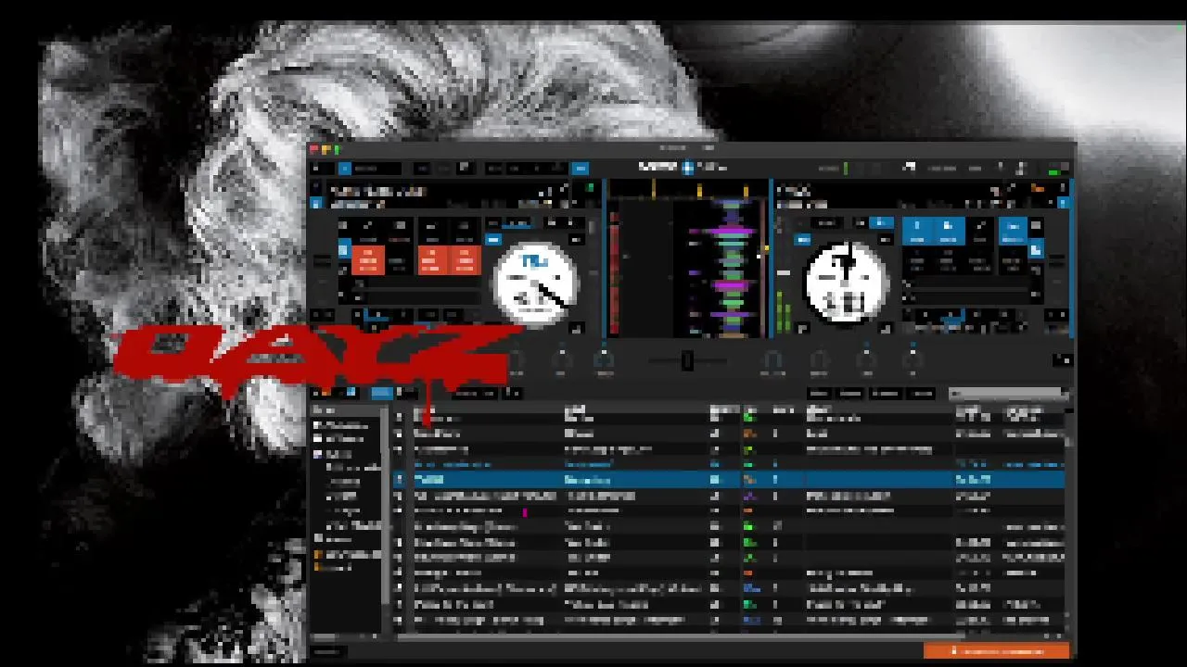
Task: Trigger the second orange cue pad on left deck
Action: tap(434, 259)
